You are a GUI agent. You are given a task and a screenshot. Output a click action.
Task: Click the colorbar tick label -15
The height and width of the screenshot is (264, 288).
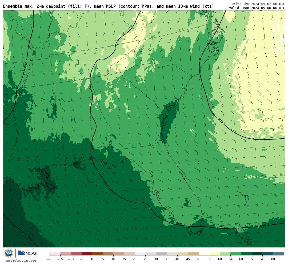[x=60, y=259]
